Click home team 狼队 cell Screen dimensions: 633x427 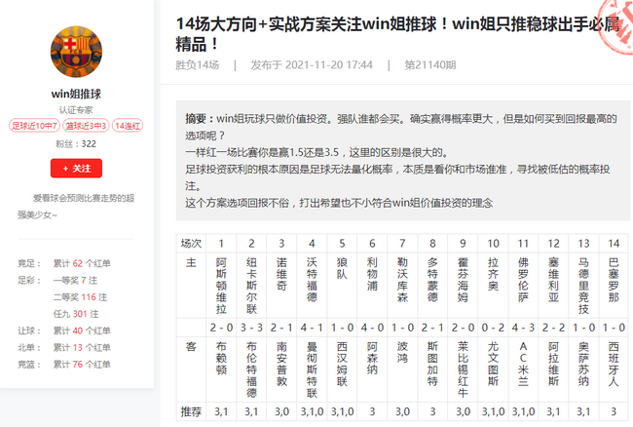point(342,286)
